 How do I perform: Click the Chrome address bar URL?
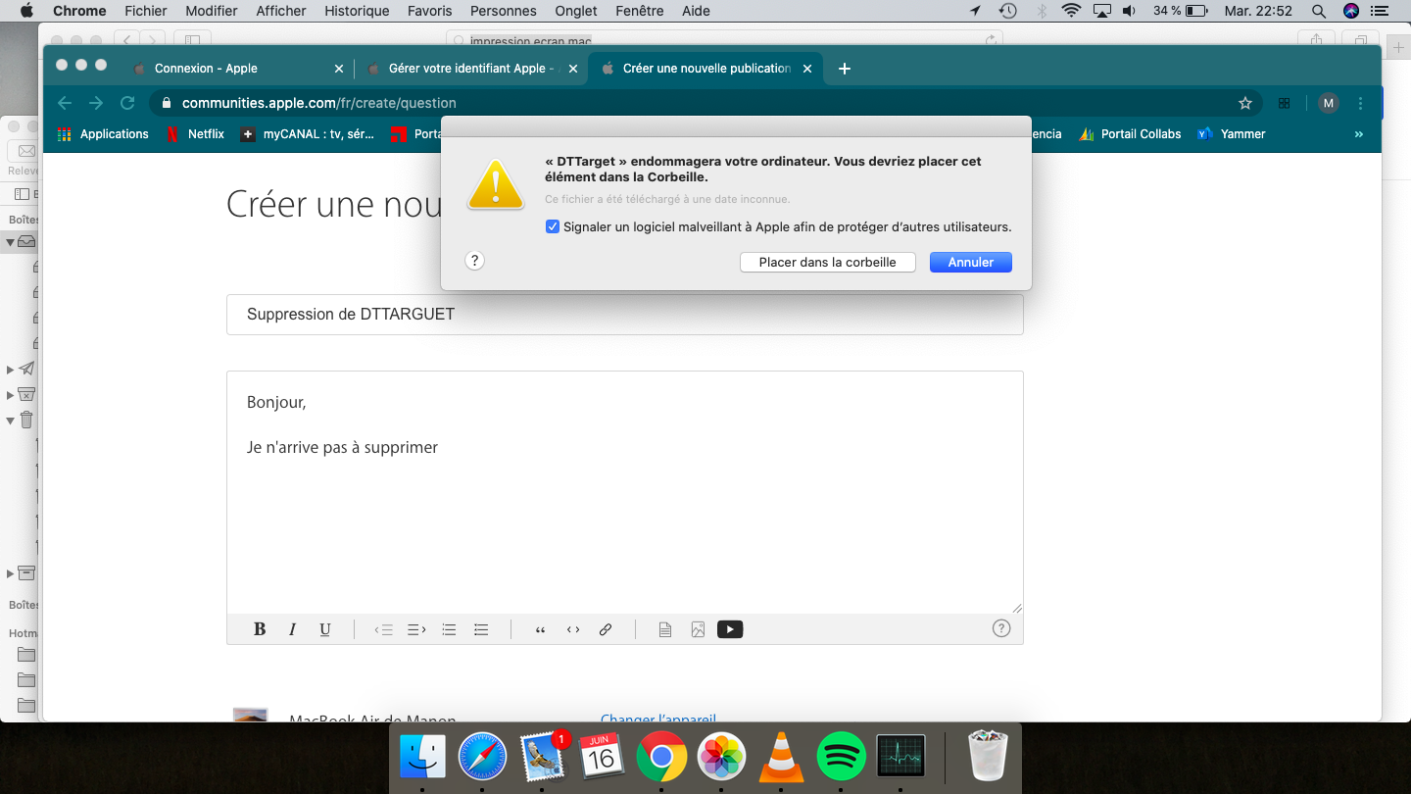click(x=319, y=103)
